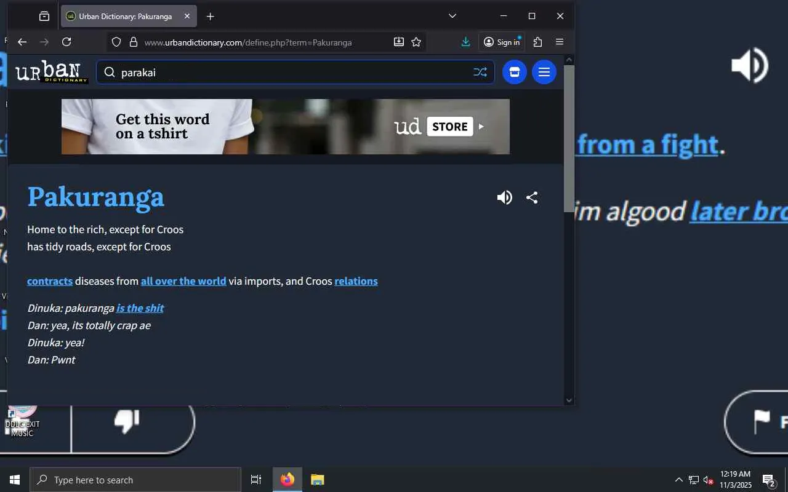
Task: Open Firefox View from the tab bar
Action: point(44,17)
